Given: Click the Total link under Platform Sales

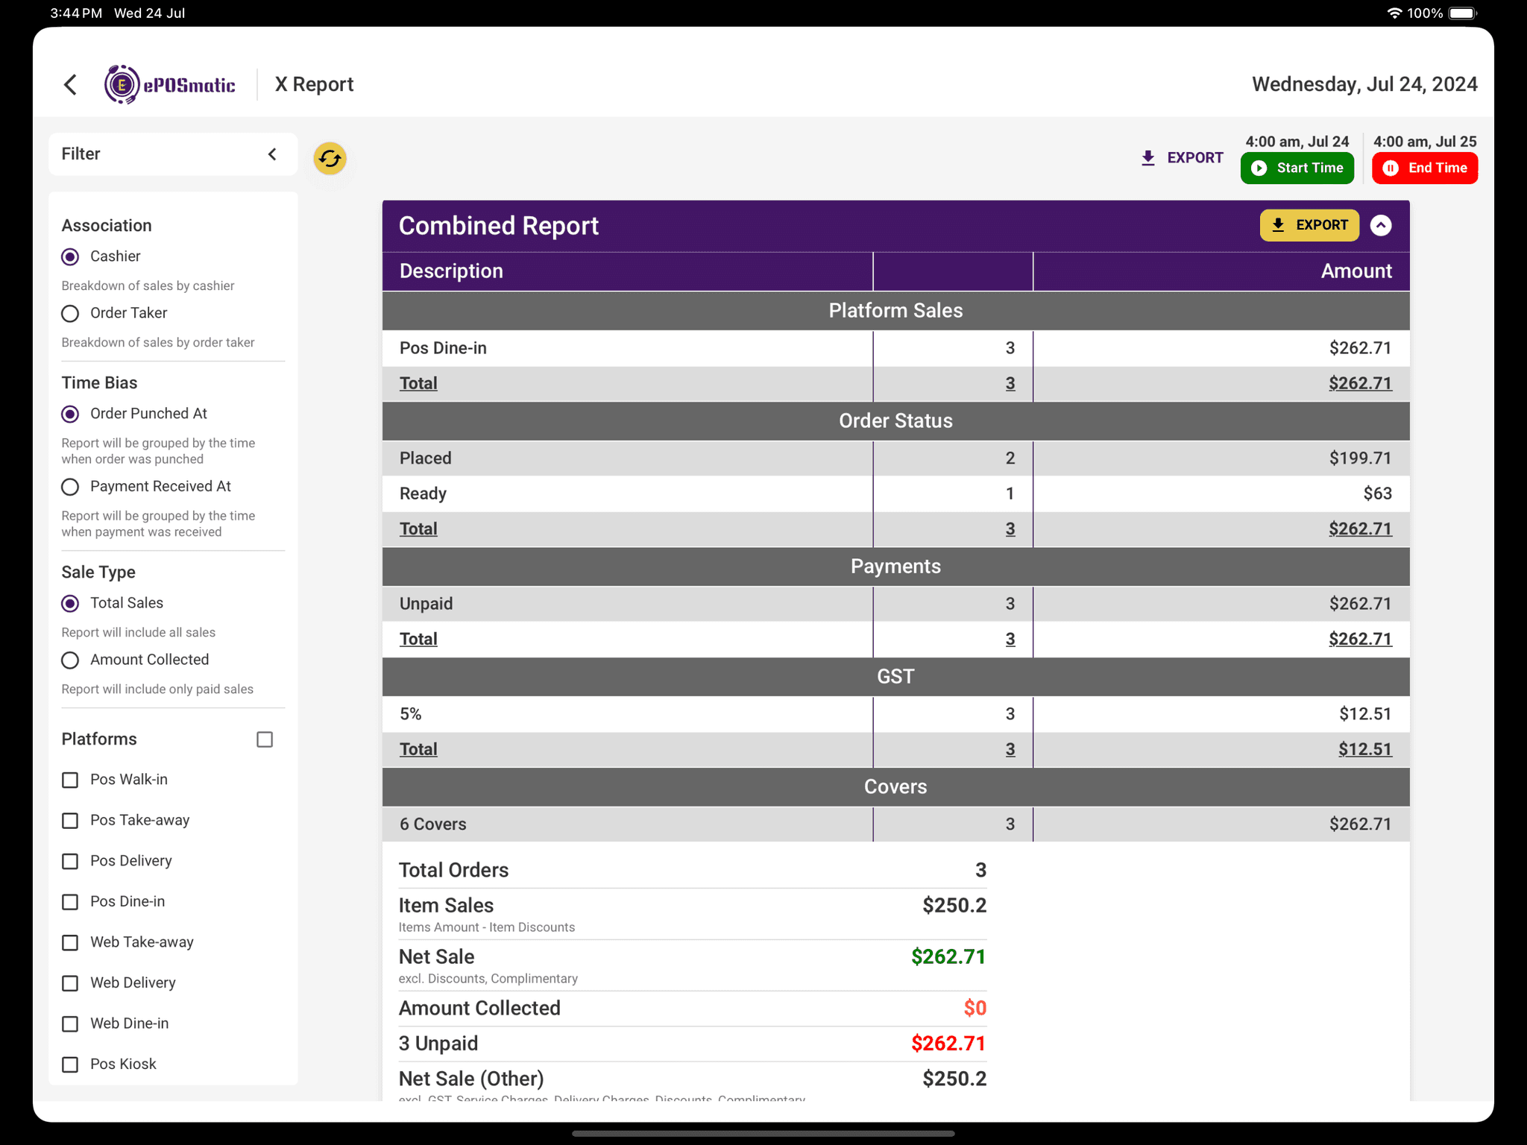Looking at the screenshot, I should point(418,383).
